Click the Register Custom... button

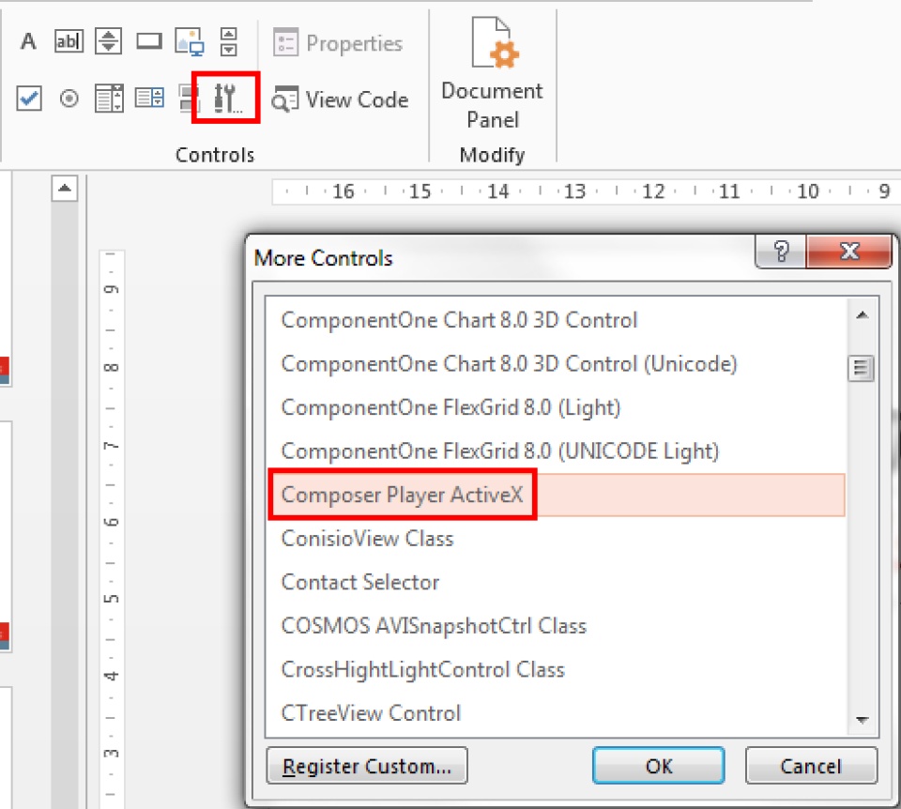367,765
